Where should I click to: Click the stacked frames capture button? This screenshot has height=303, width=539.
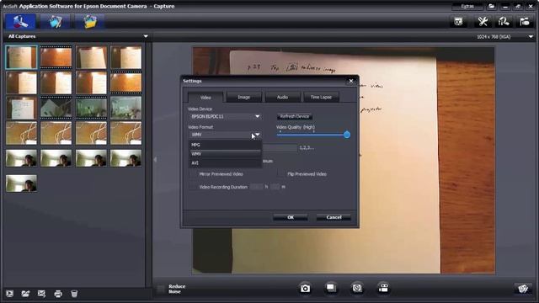click(x=331, y=288)
